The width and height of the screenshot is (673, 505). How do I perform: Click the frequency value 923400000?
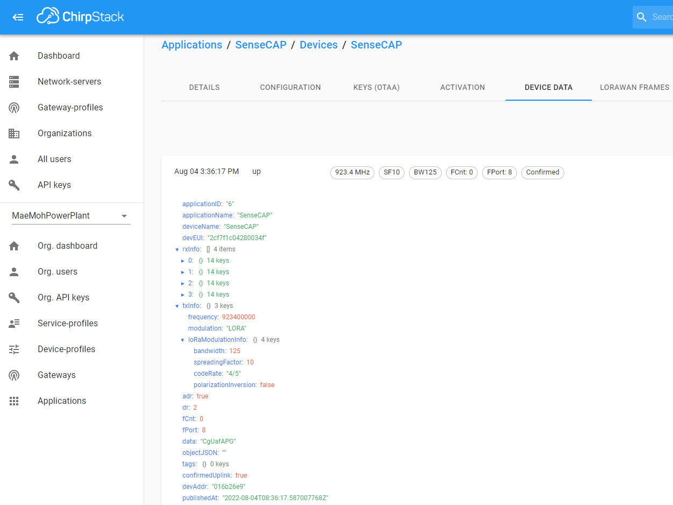coord(238,317)
